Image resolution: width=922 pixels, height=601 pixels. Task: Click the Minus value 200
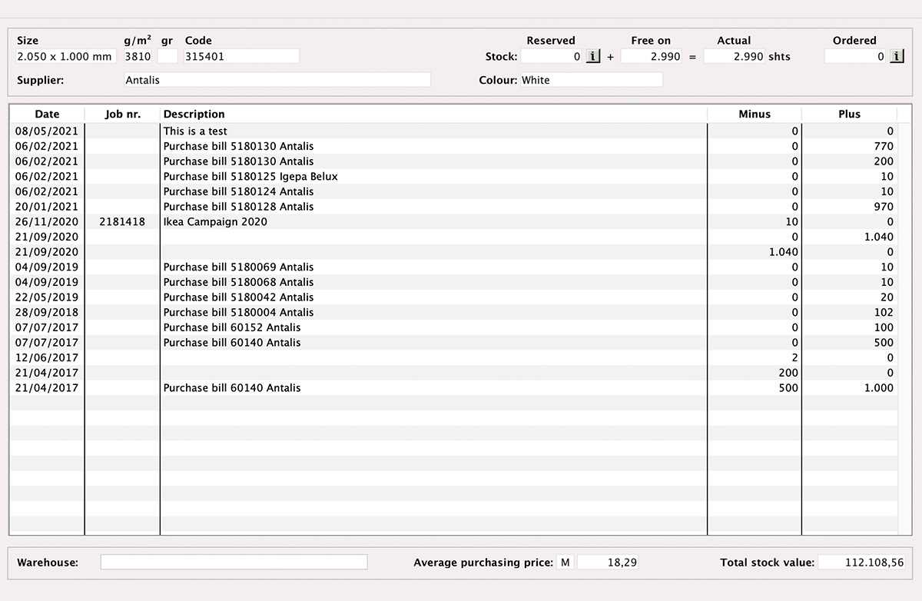pos(788,373)
